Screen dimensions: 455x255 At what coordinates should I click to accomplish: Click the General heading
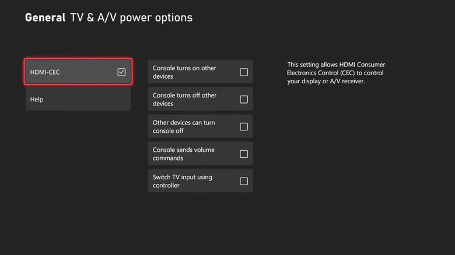(x=45, y=17)
